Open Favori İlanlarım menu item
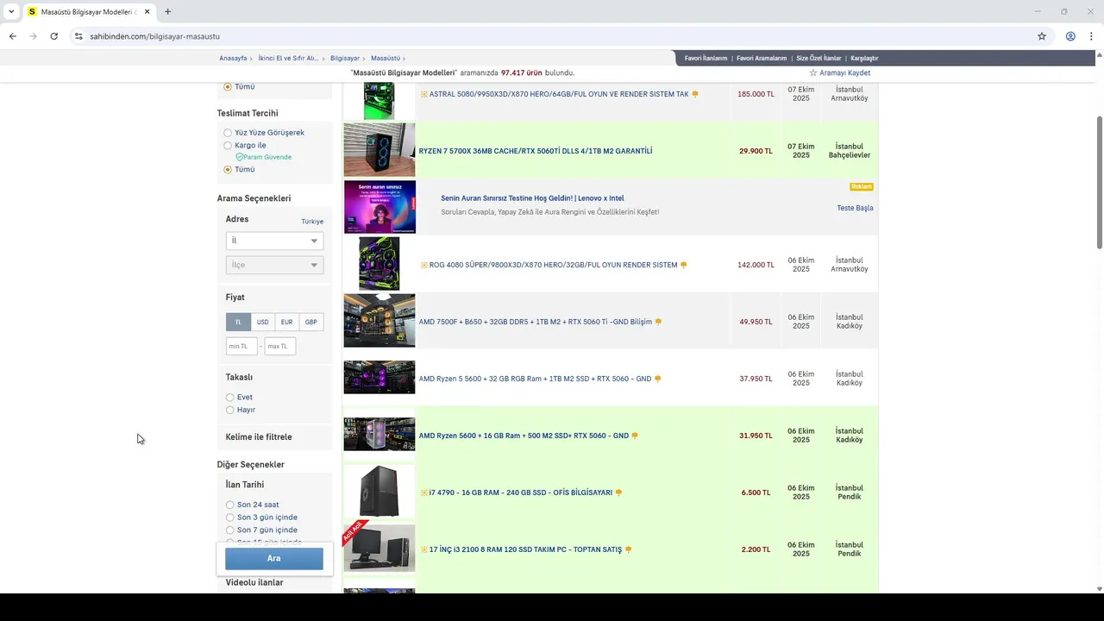Screen dimensions: 1104x621 tap(706, 59)
